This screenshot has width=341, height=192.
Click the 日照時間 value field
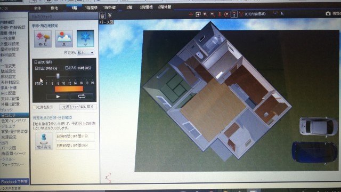[75, 136]
